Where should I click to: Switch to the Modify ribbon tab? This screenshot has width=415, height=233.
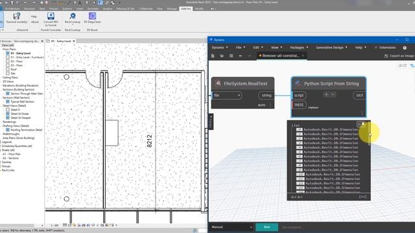pos(199,8)
